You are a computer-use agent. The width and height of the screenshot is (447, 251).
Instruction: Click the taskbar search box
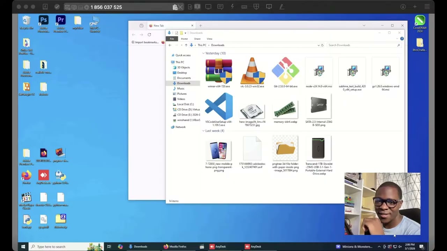click(66, 246)
